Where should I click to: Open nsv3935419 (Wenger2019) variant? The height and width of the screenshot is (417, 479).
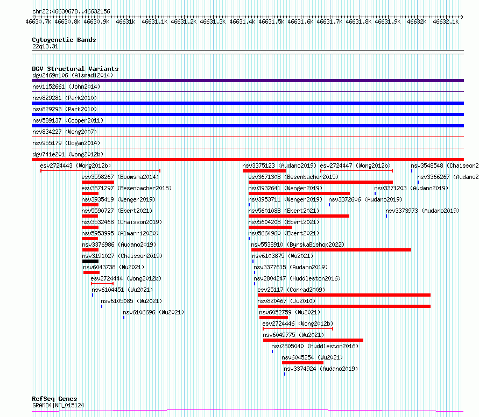pyautogui.click(x=118, y=199)
